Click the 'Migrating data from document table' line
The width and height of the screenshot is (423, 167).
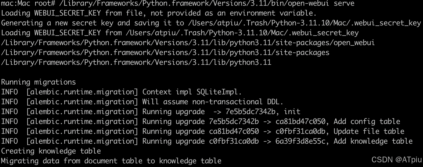pos(111,161)
